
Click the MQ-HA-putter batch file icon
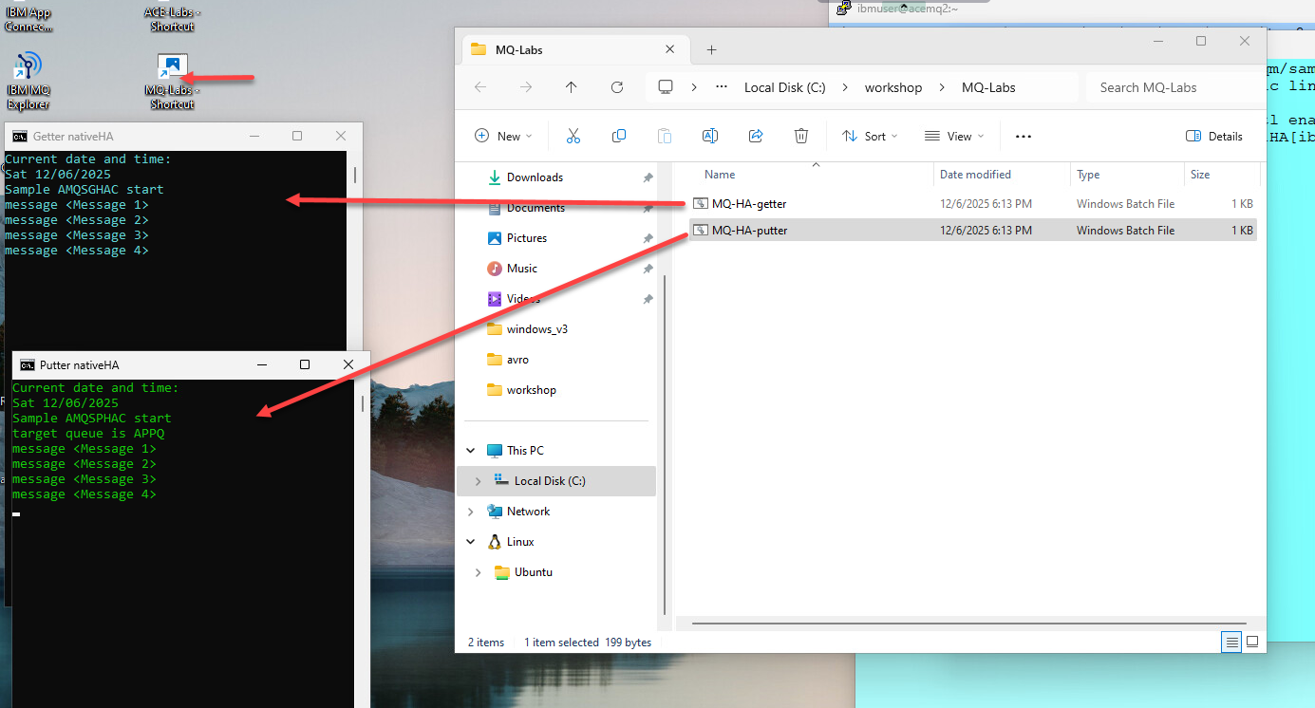click(701, 230)
